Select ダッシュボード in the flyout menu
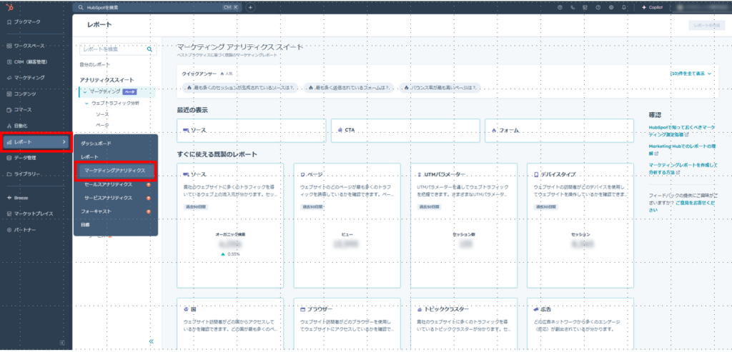 [96, 143]
